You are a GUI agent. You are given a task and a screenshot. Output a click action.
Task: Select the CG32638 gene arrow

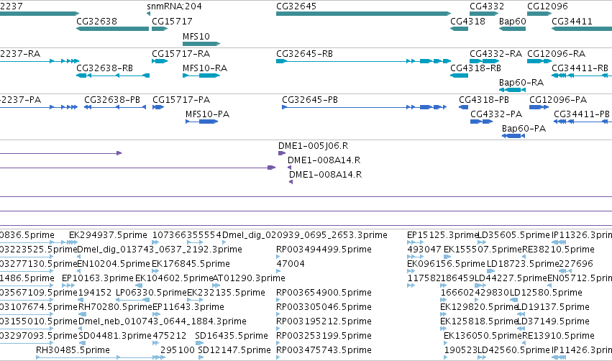[x=112, y=29]
